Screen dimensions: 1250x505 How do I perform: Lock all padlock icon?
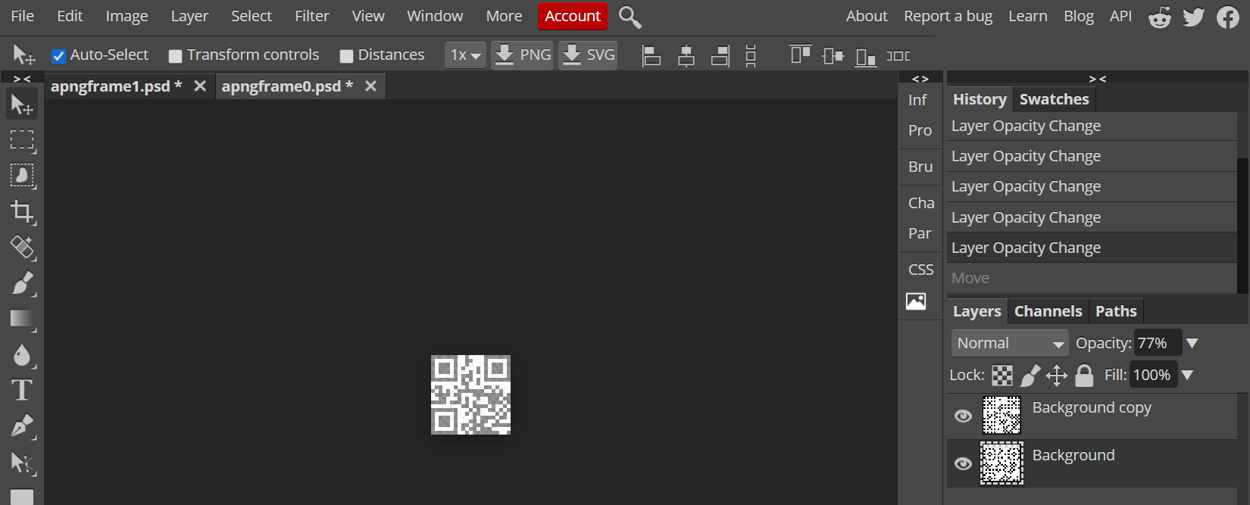pos(1085,375)
